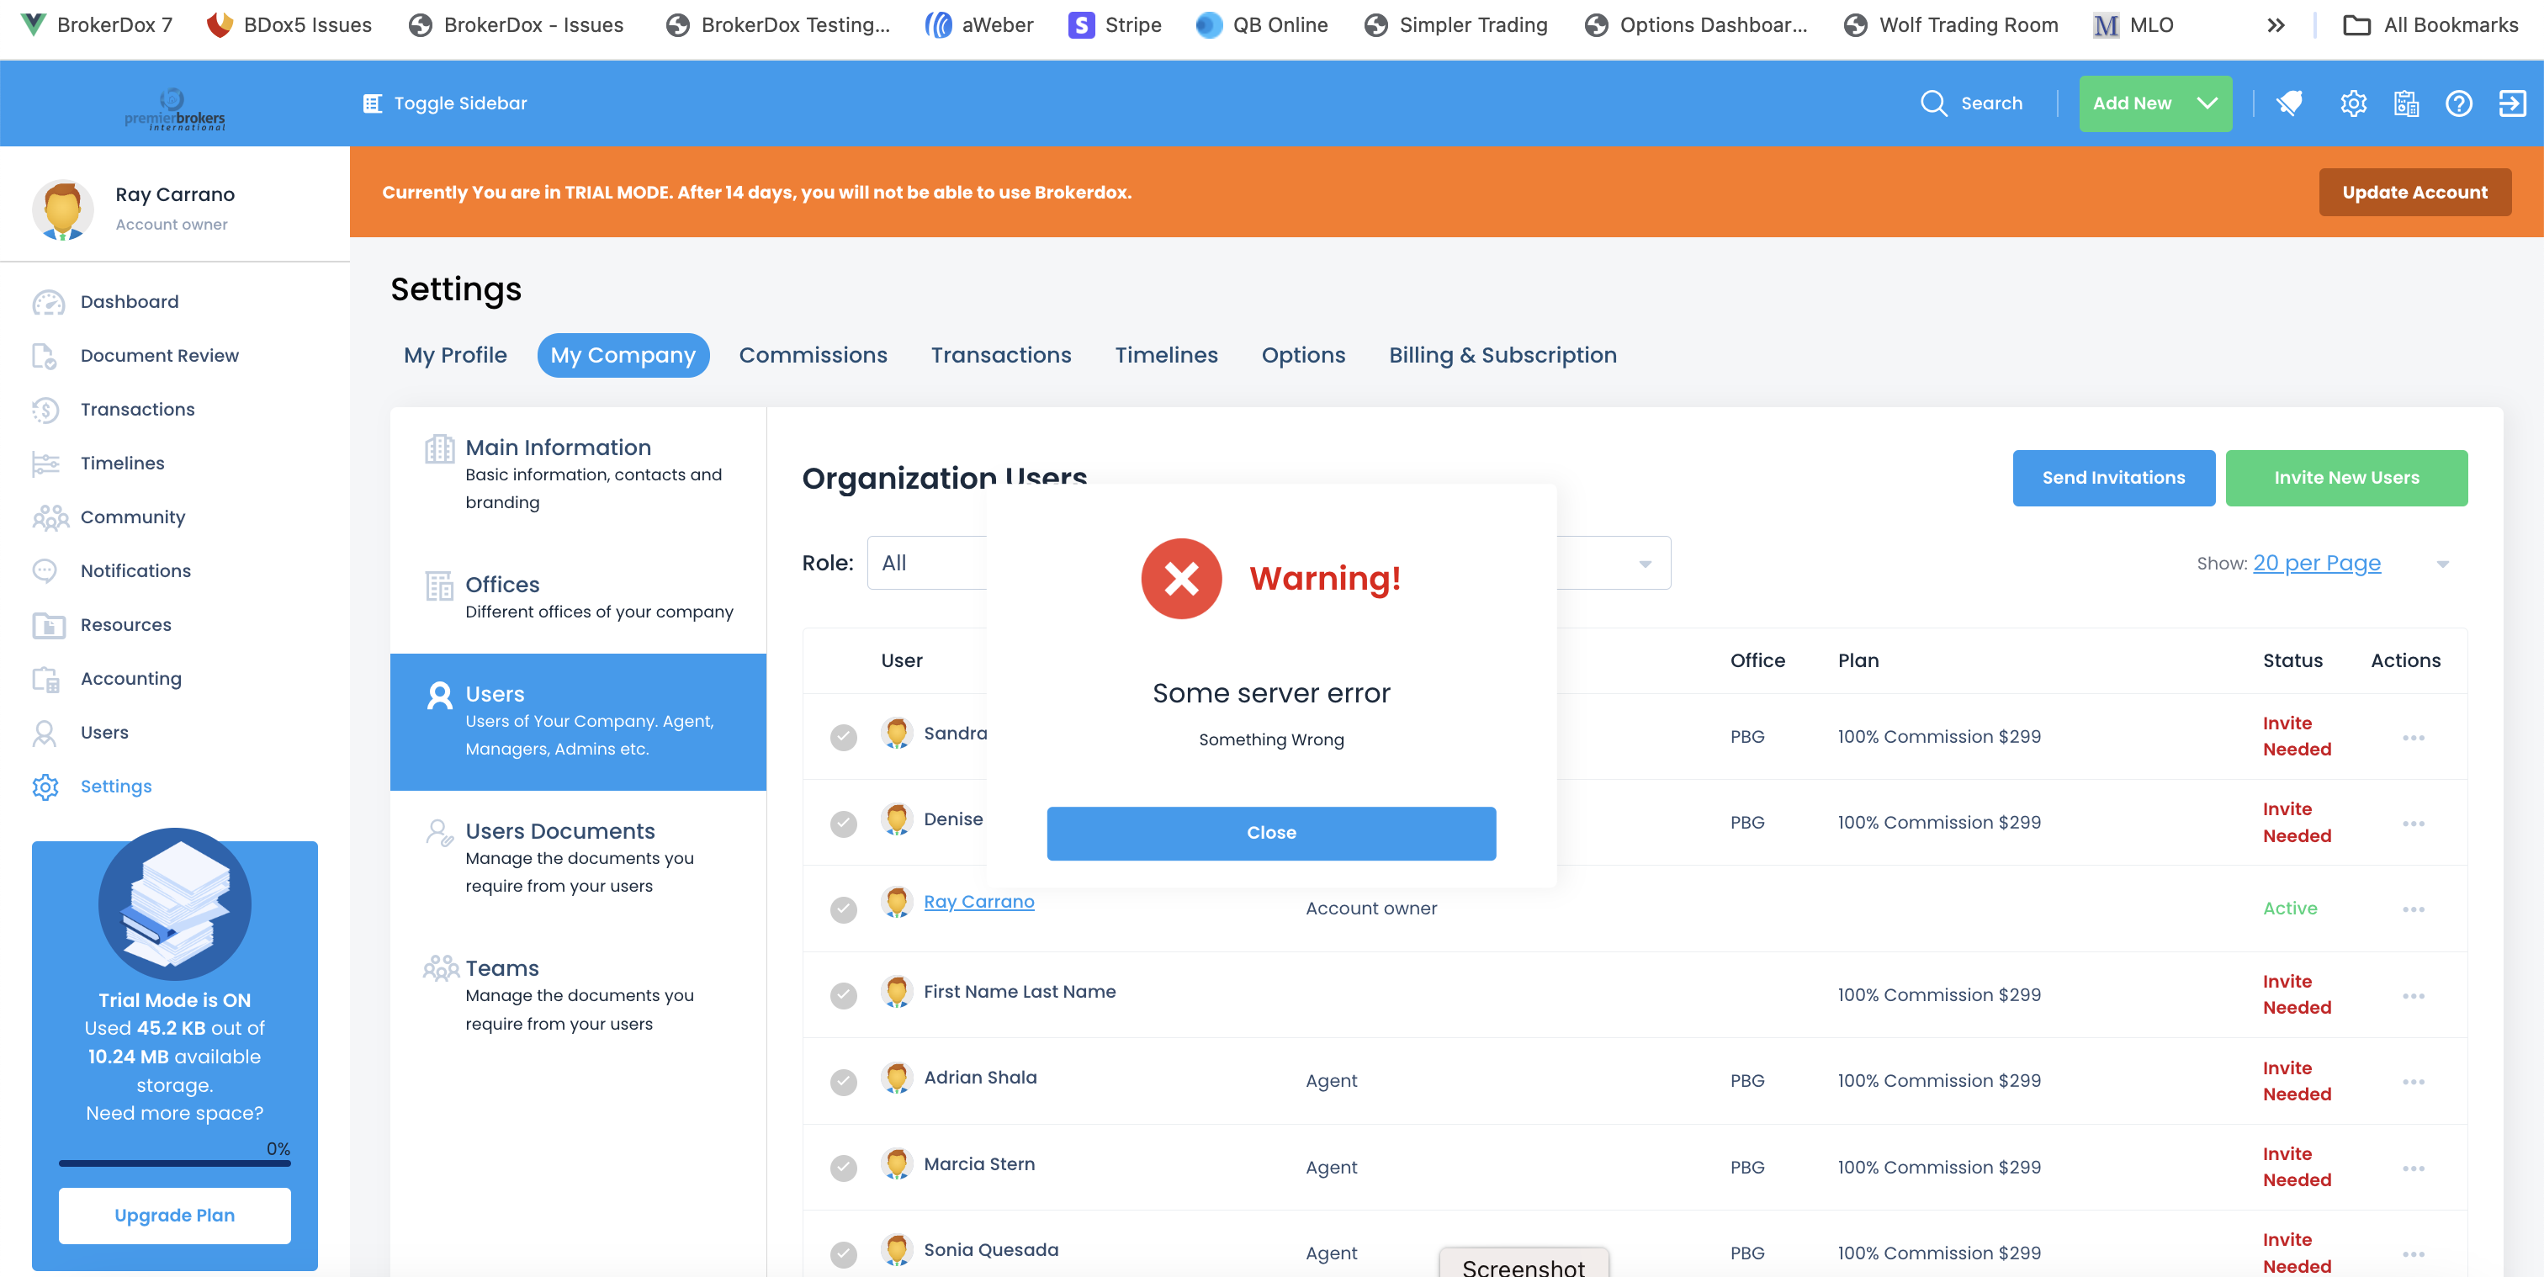Show hidden bookmarks chevron
This screenshot has width=2544, height=1277.
[x=2276, y=24]
